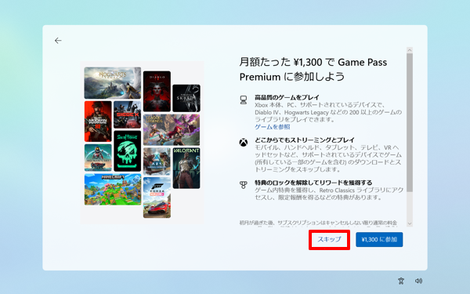Image resolution: width=470 pixels, height=294 pixels.
Task: Click the console and PC device icon
Action: click(x=244, y=100)
